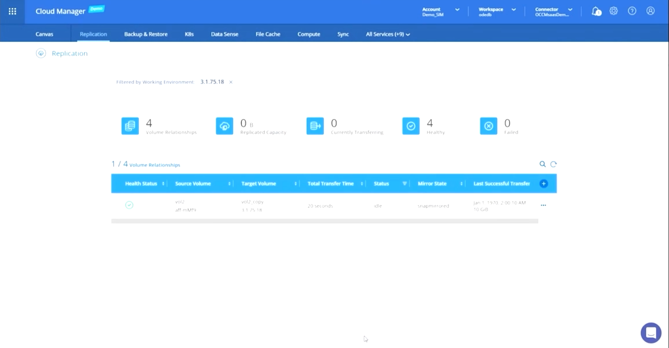Open the Data Sense tab
This screenshot has width=669, height=348.
click(x=224, y=34)
